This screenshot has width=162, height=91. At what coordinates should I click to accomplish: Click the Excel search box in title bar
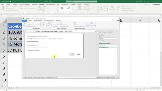click(x=82, y=2)
